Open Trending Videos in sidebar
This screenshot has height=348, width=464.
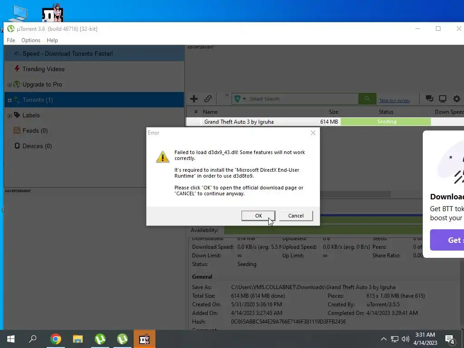[x=94, y=69]
